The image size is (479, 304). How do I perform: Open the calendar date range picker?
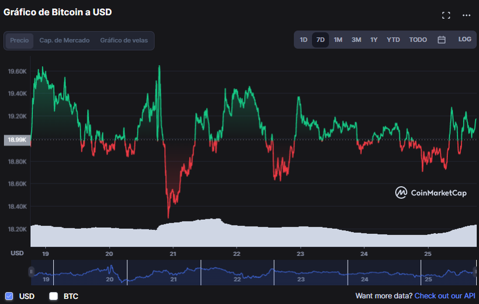click(x=441, y=39)
